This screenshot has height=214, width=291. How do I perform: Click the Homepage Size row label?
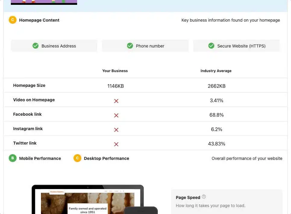click(29, 85)
